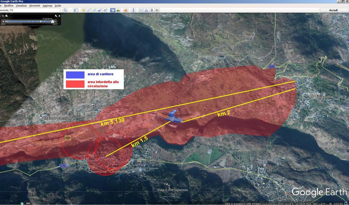Expand the Aggiungi menu
This screenshot has height=205, width=349.
(x=47, y=5)
